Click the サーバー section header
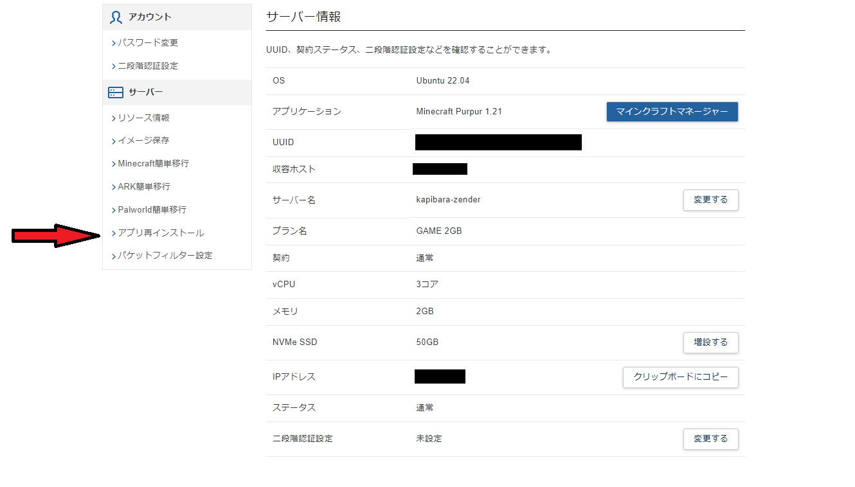This screenshot has width=855, height=487. (x=145, y=93)
